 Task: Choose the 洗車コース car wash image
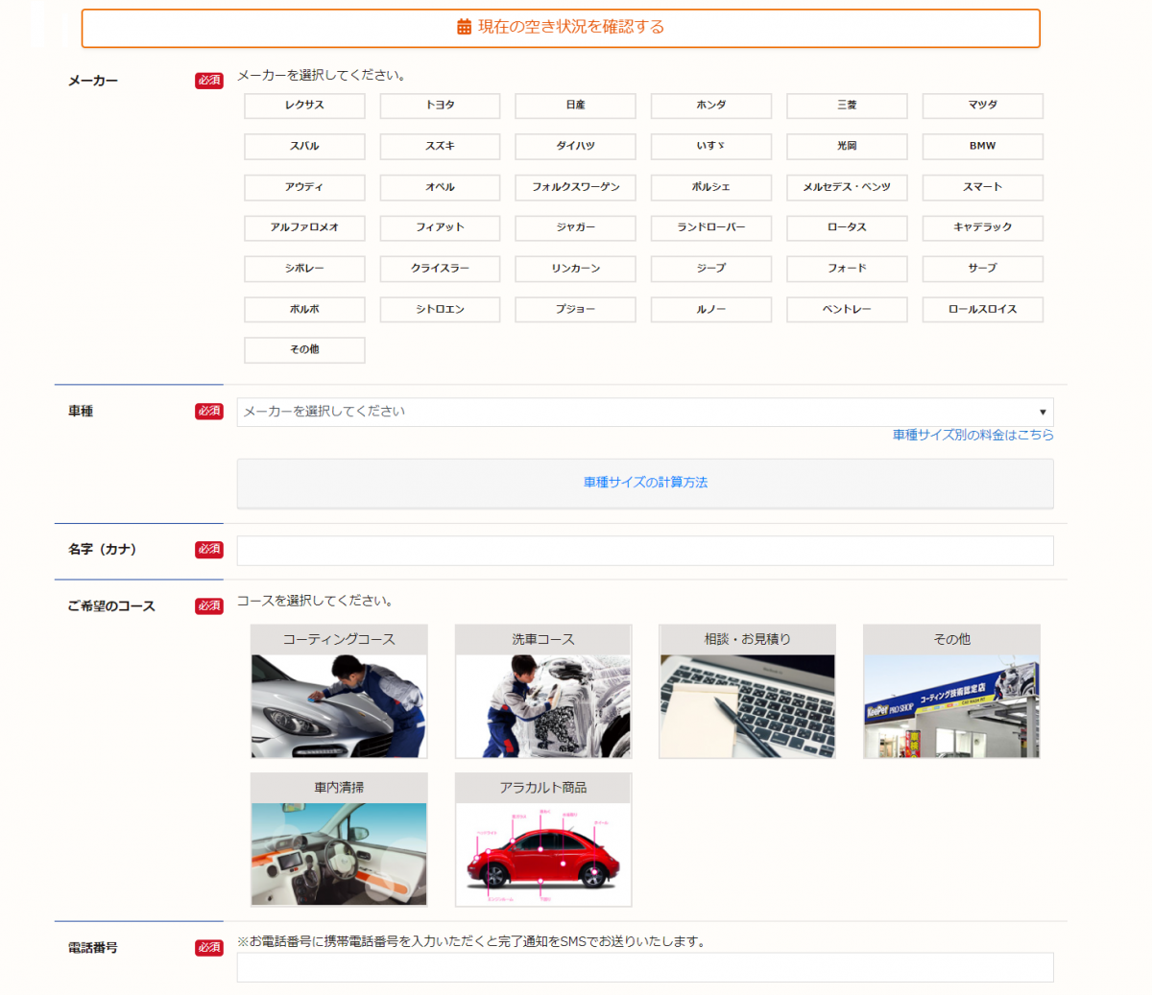(x=543, y=705)
